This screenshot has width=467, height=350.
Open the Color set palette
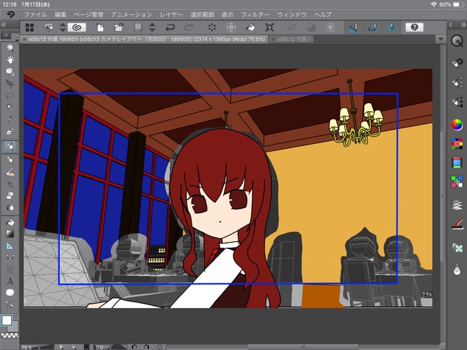click(x=457, y=144)
